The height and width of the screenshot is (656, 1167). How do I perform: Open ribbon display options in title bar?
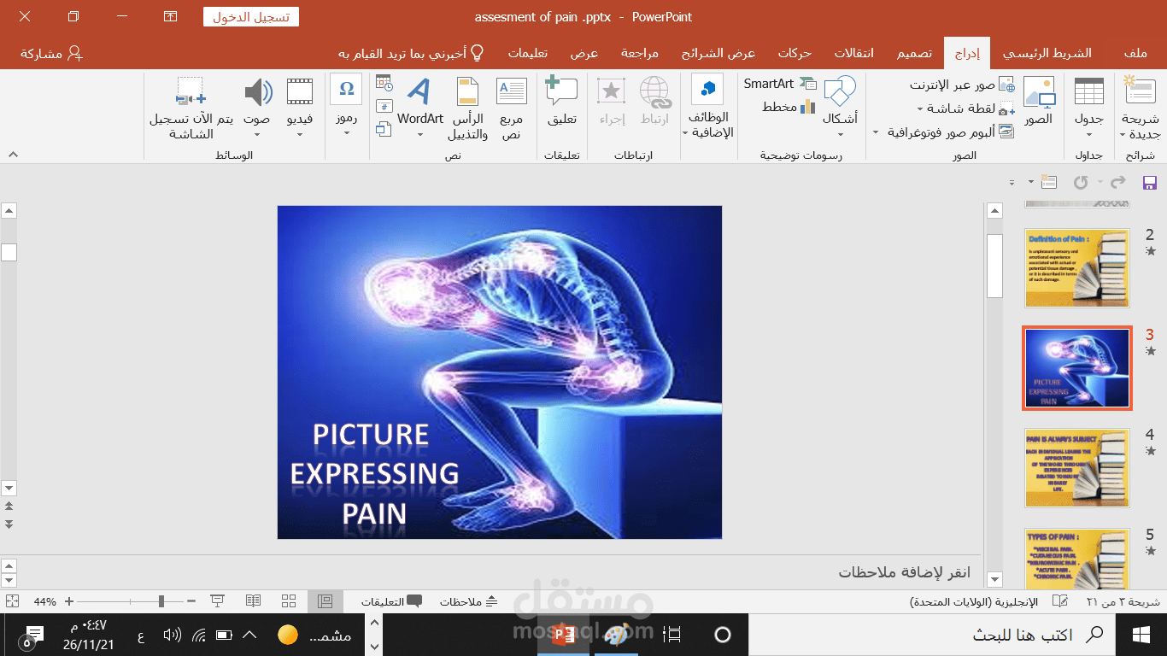(170, 16)
